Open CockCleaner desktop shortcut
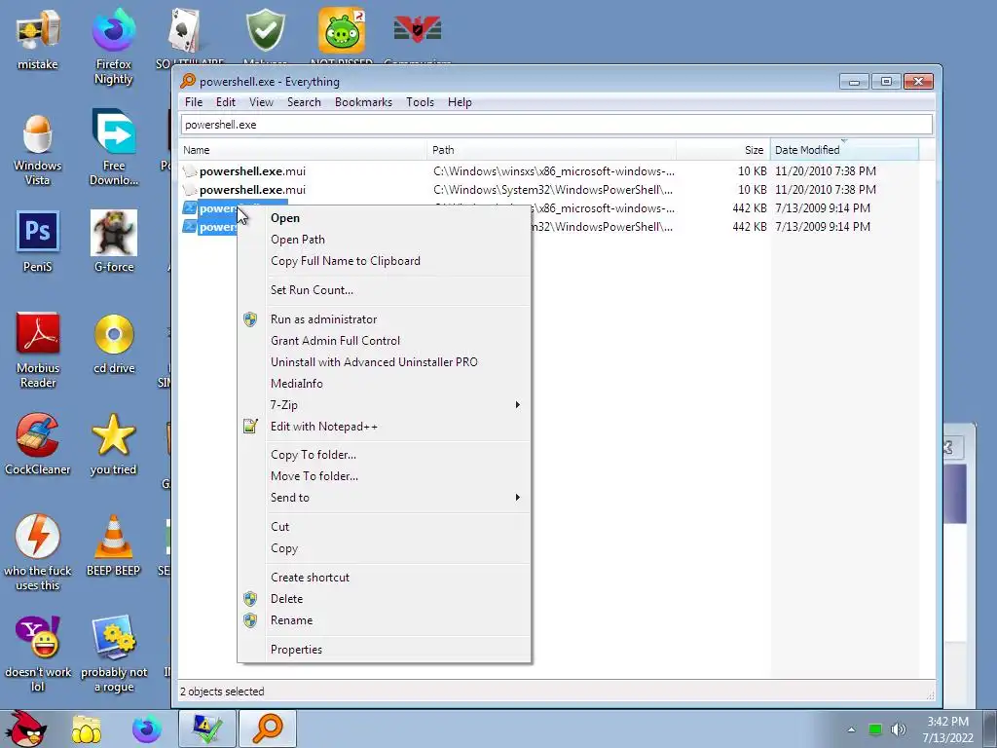The width and height of the screenshot is (997, 748). coord(38,444)
